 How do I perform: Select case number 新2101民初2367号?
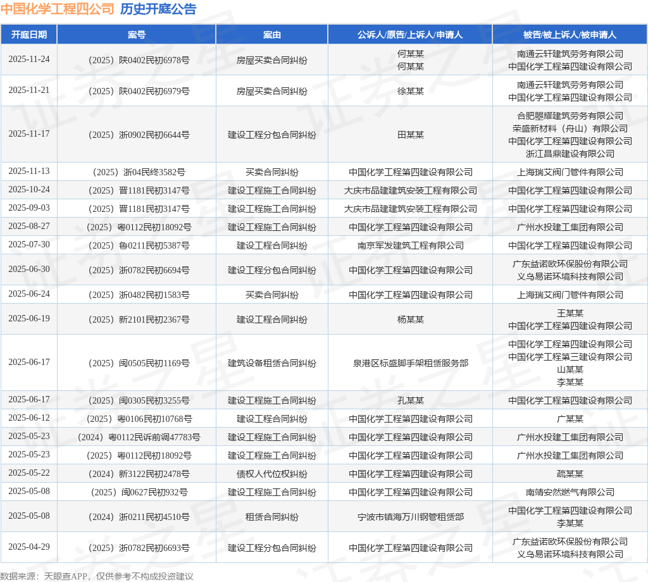tap(139, 319)
